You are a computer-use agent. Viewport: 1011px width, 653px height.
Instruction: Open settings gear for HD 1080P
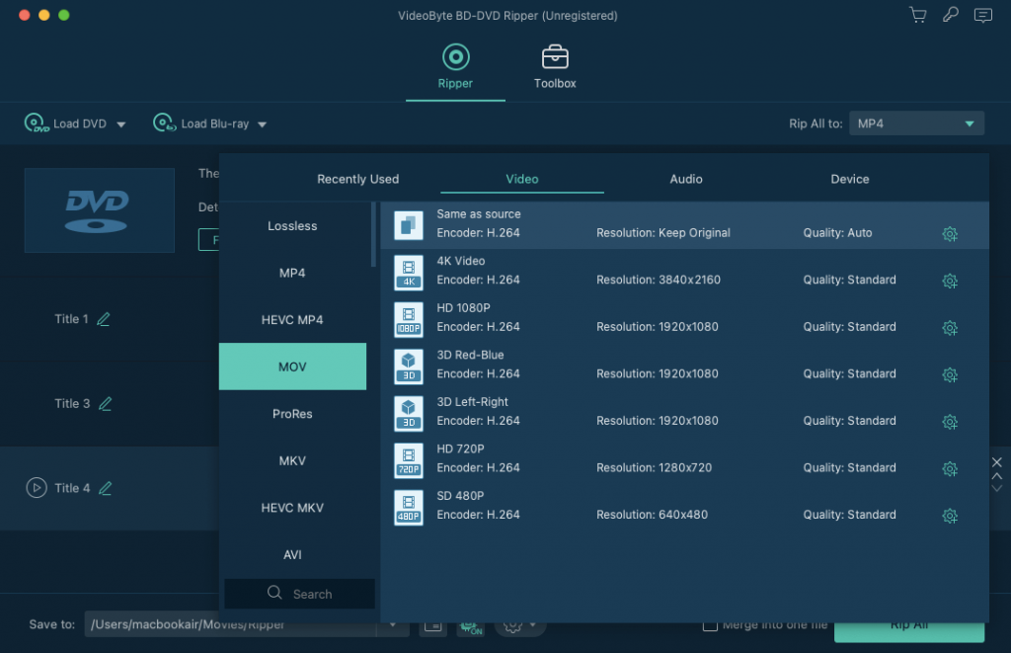pos(950,328)
